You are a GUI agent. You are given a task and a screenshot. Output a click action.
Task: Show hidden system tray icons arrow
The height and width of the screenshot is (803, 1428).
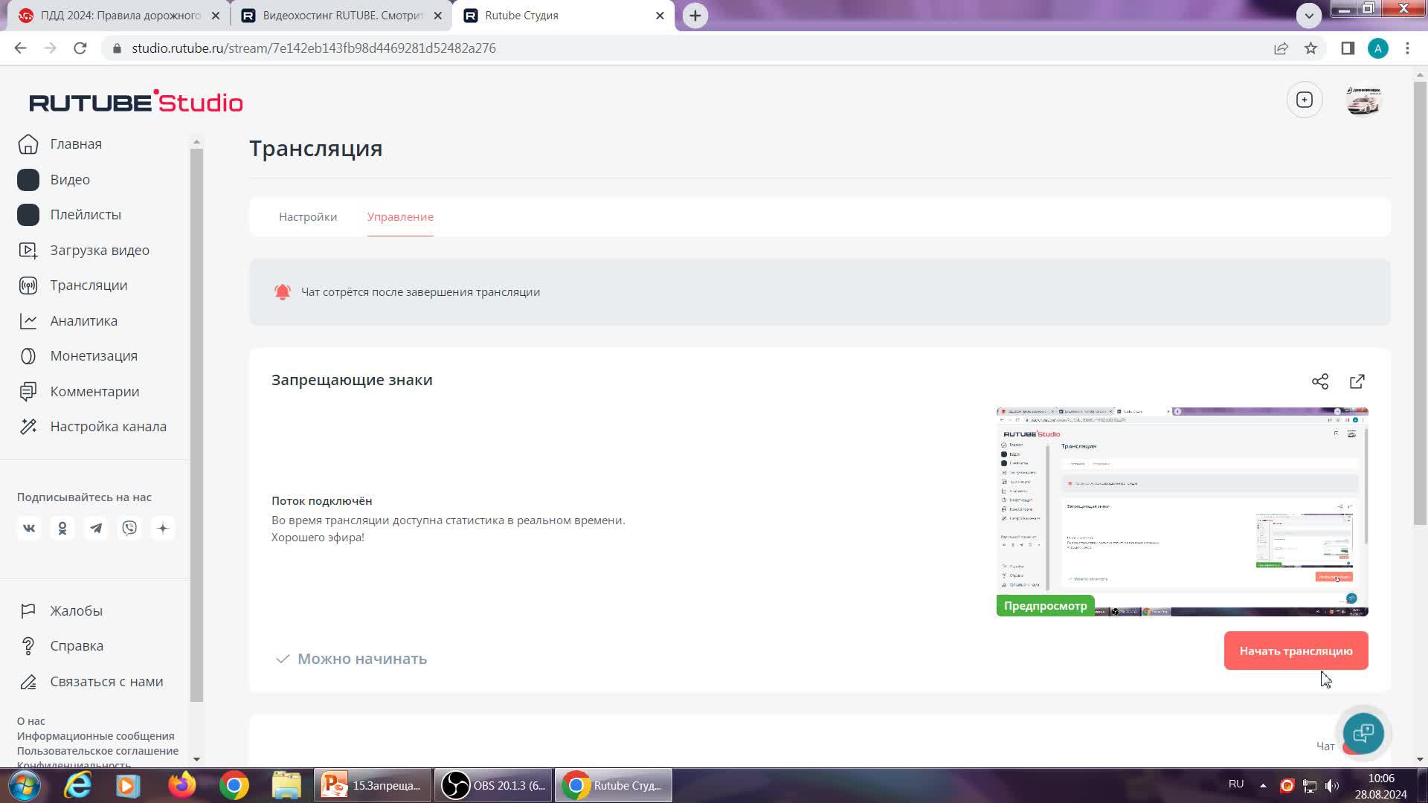(1263, 785)
